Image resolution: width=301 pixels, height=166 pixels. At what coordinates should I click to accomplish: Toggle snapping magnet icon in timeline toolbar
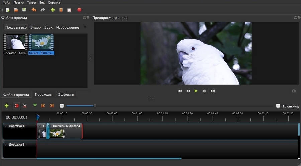pos(16,106)
